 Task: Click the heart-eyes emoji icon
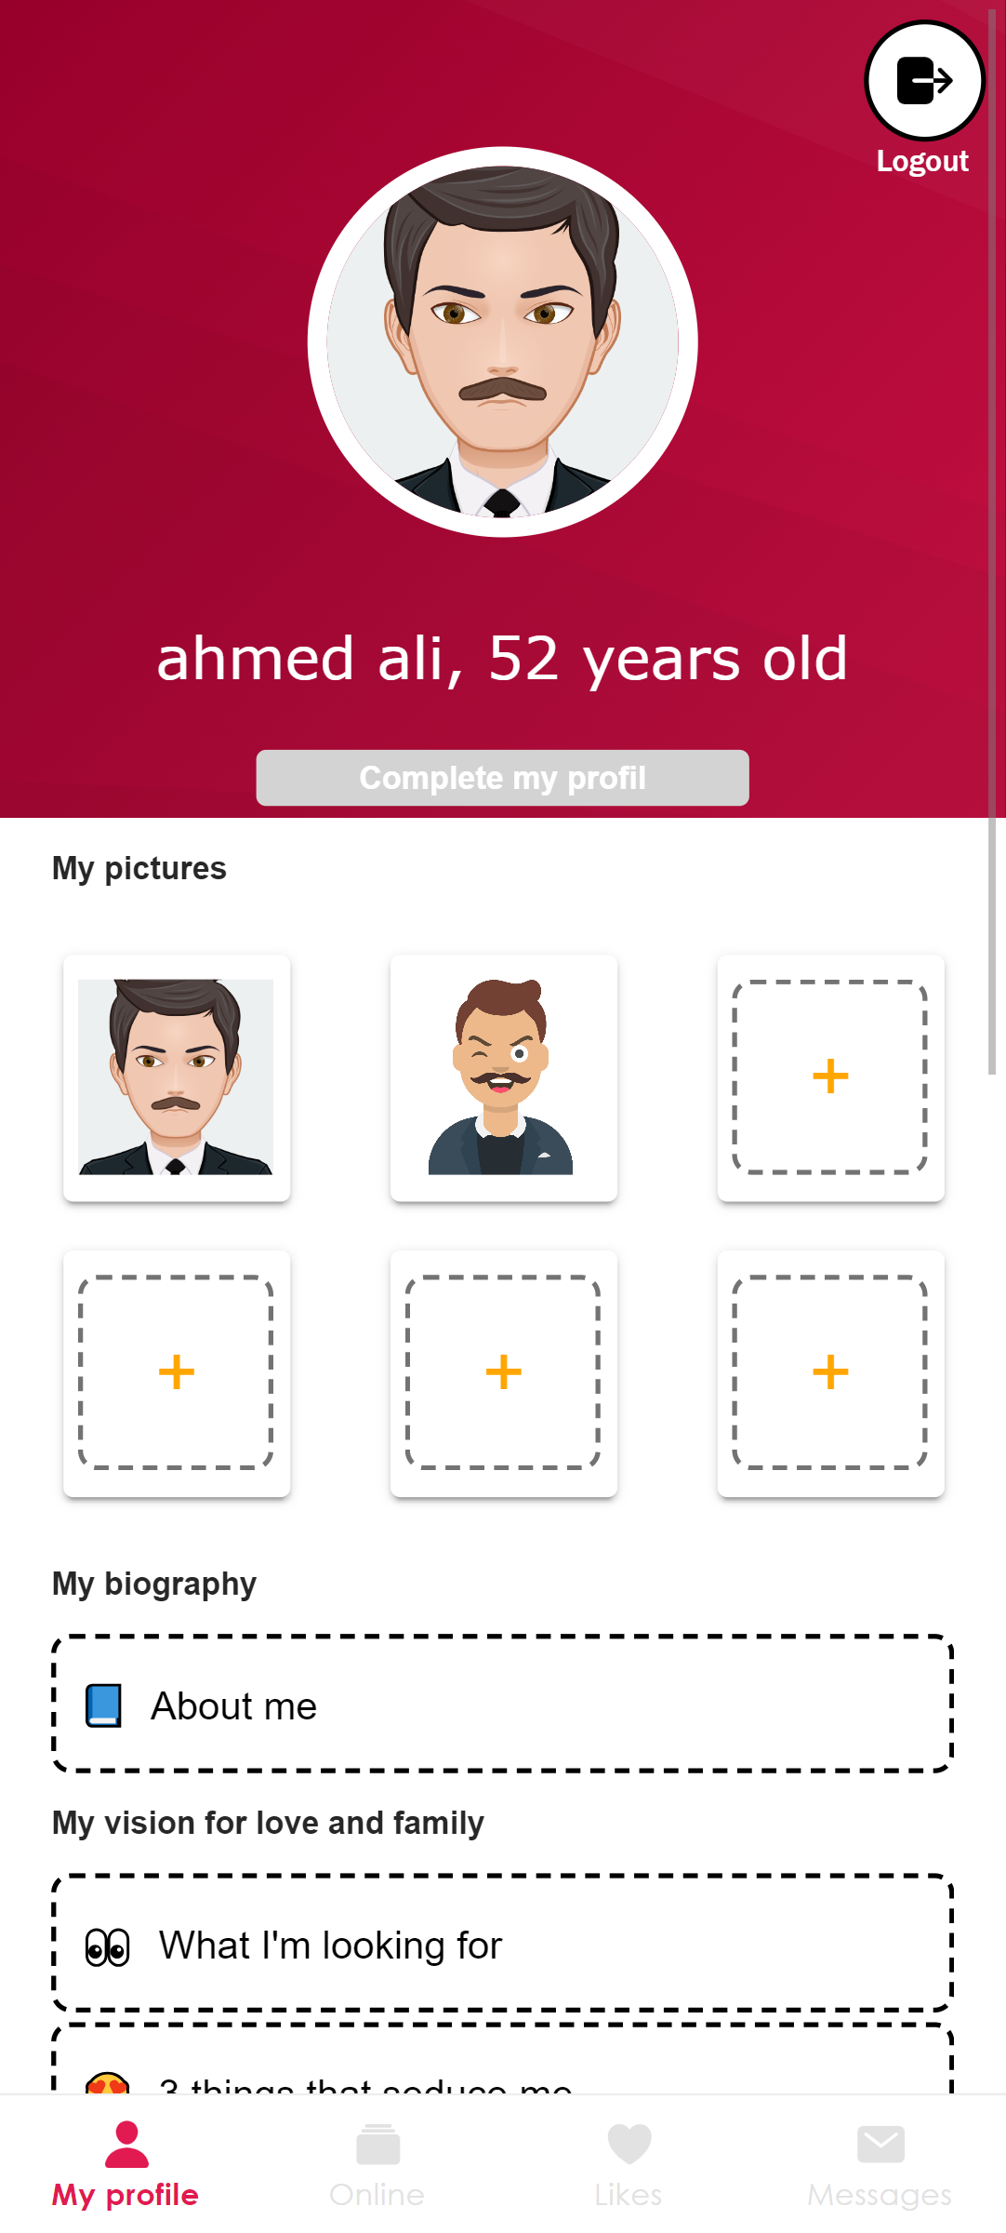coord(108,2084)
